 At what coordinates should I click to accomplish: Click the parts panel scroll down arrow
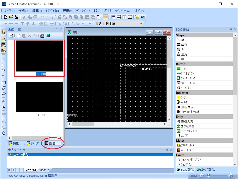[235, 164]
